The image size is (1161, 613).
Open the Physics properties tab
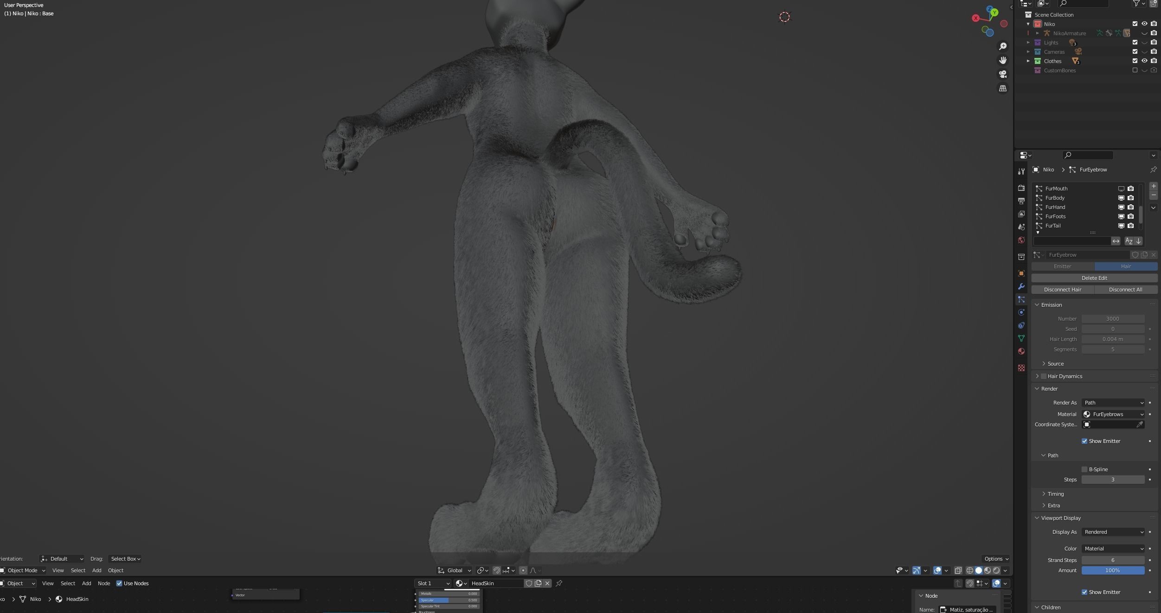point(1021,312)
